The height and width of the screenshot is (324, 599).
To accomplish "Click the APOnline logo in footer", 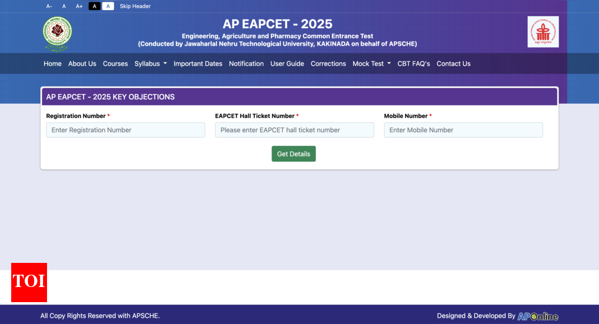I will click(537, 316).
